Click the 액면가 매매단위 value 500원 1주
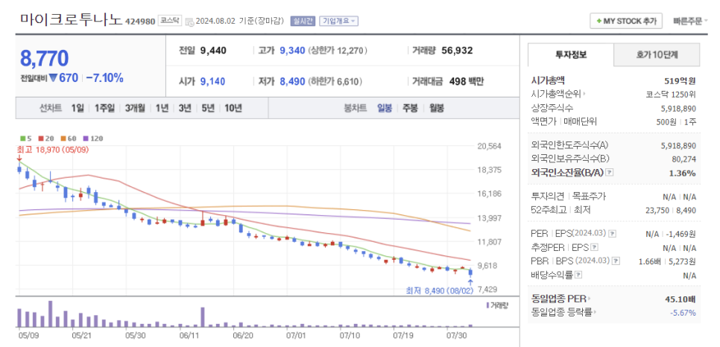The width and height of the screenshot is (720, 347). (x=676, y=122)
